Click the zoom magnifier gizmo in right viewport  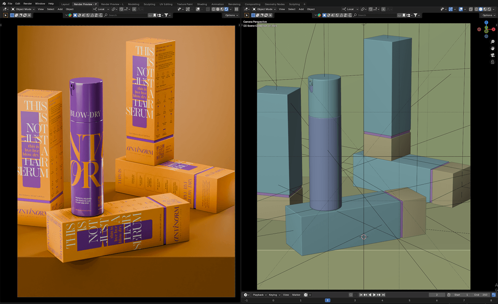coord(493,42)
